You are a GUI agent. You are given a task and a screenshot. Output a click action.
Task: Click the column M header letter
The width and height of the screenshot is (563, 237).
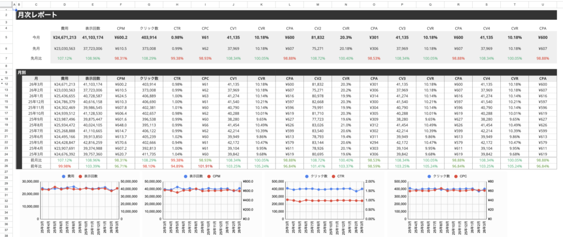[317, 5]
